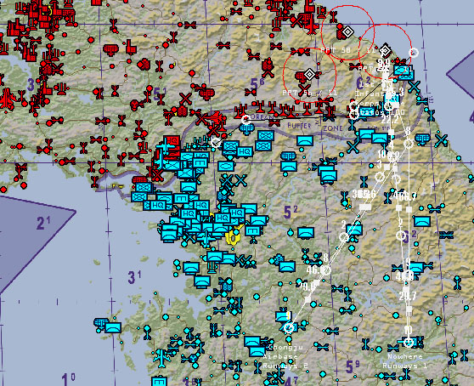
Task: Click the northernmost cyan HQ unit icon
Action: (245, 151)
